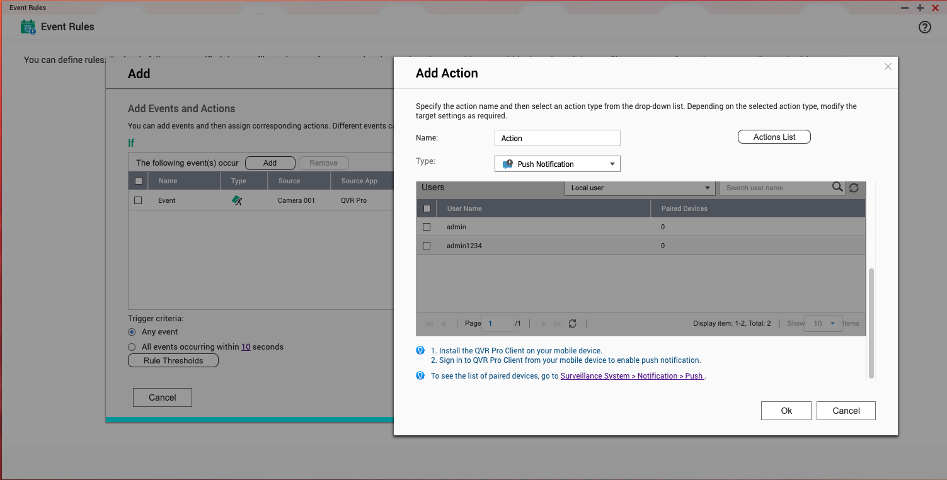Check the admin user checkbox

pyautogui.click(x=427, y=227)
